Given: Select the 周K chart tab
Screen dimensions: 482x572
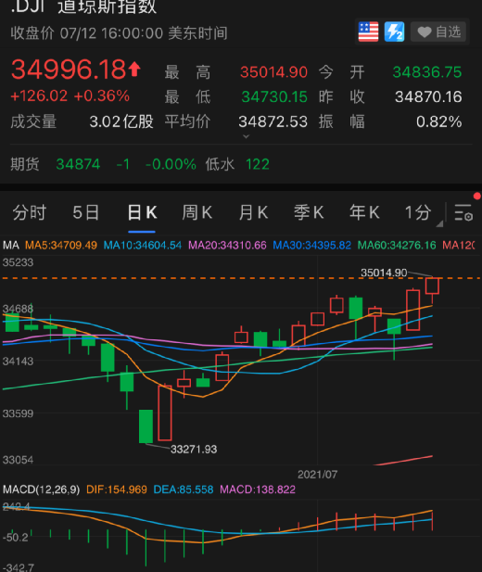Looking at the screenshot, I should pos(197,212).
